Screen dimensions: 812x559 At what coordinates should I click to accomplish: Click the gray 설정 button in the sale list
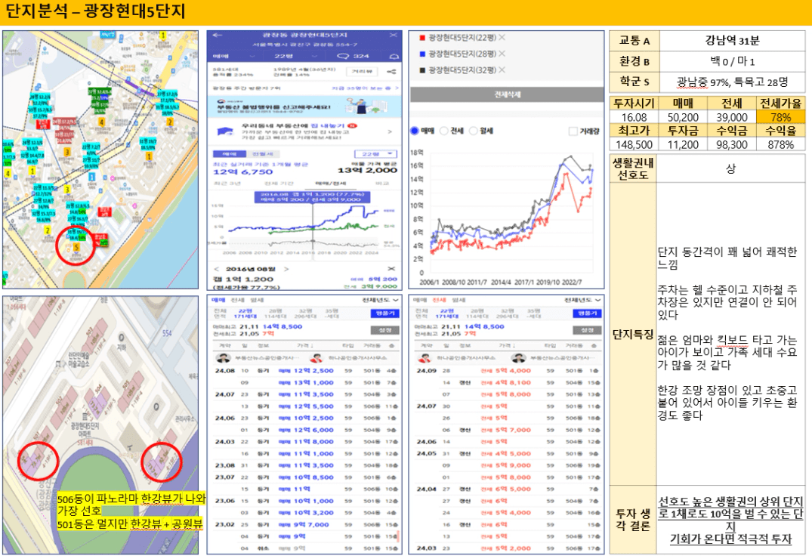(384, 329)
